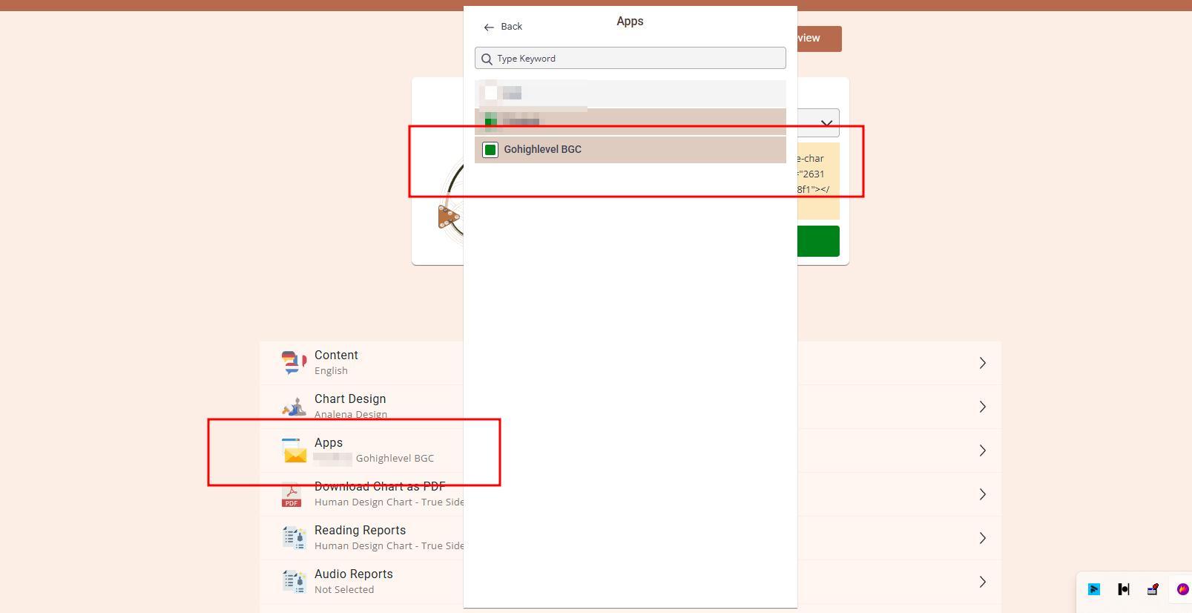This screenshot has height=613, width=1192.
Task: Toggle the unchecked first app checkbox
Action: (x=490, y=94)
